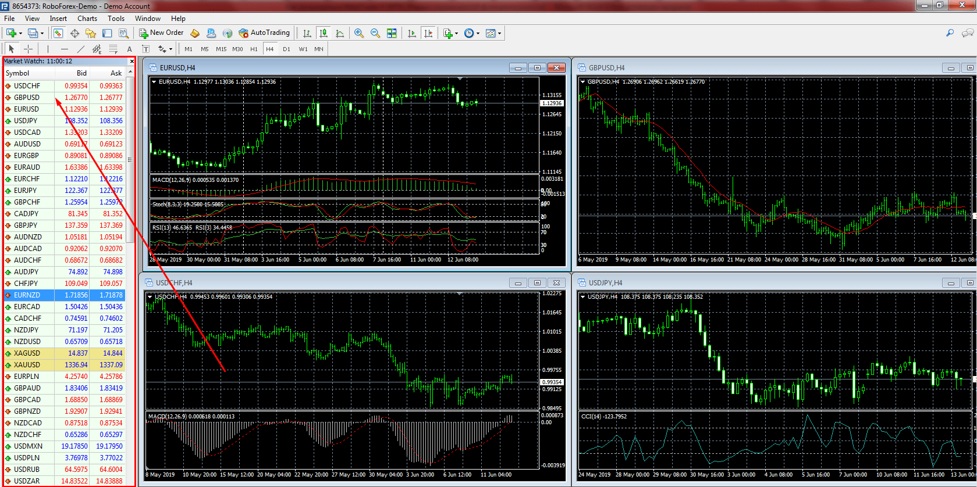Expand the Arrows tool dropdown
The image size is (977, 487).
point(170,49)
